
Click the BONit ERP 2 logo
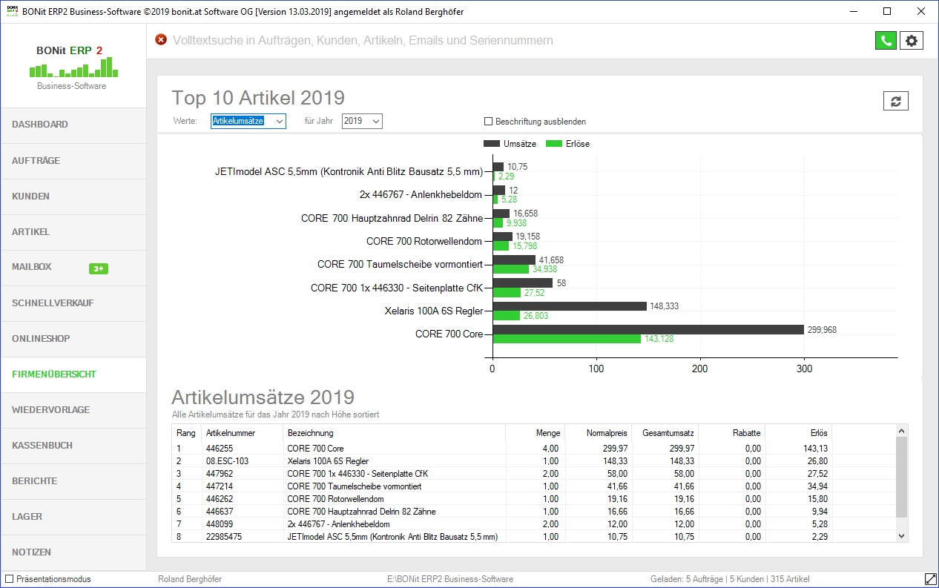[72, 66]
